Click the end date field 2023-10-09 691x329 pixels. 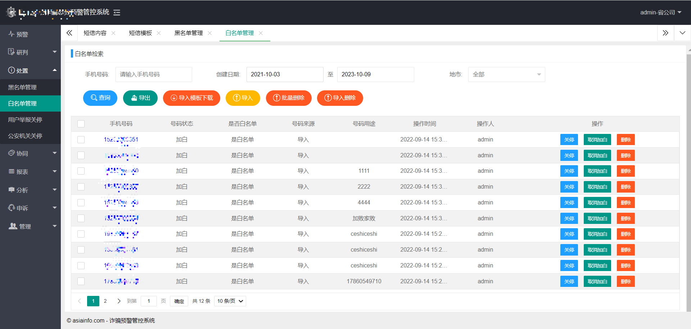pyautogui.click(x=375, y=75)
